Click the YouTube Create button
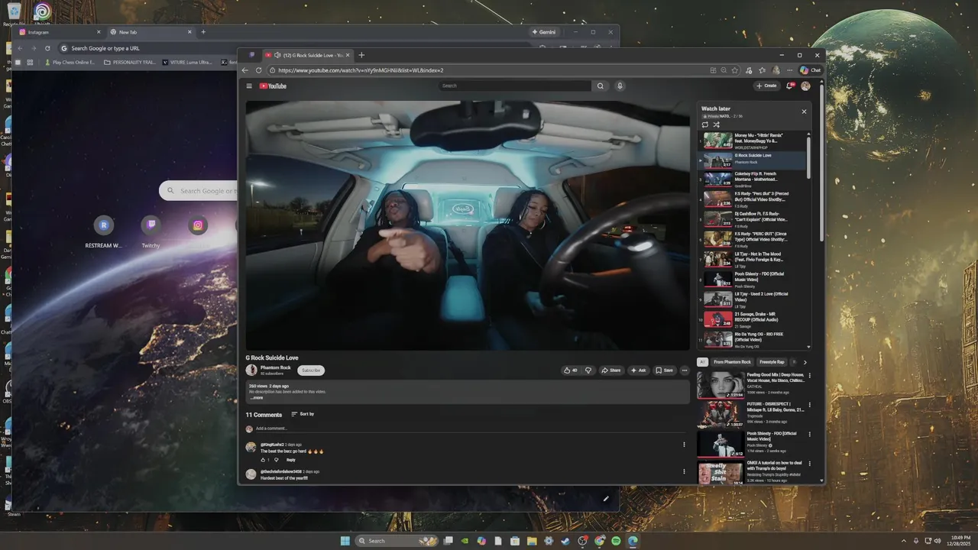978x550 pixels. click(766, 86)
